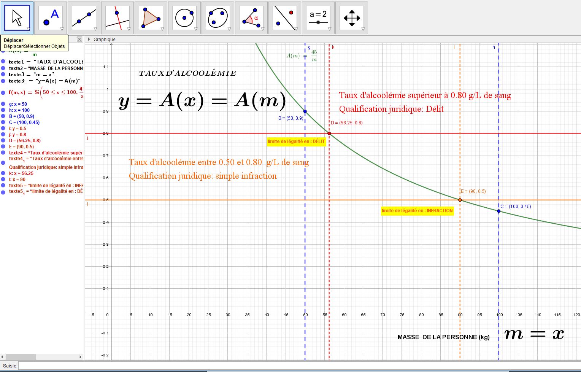Toggle visibility of line h: x = 100
The height and width of the screenshot is (372, 581).
3,110
